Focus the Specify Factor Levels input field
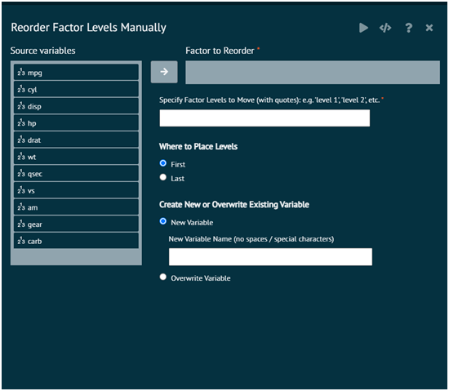The width and height of the screenshot is (449, 391). 265,118
